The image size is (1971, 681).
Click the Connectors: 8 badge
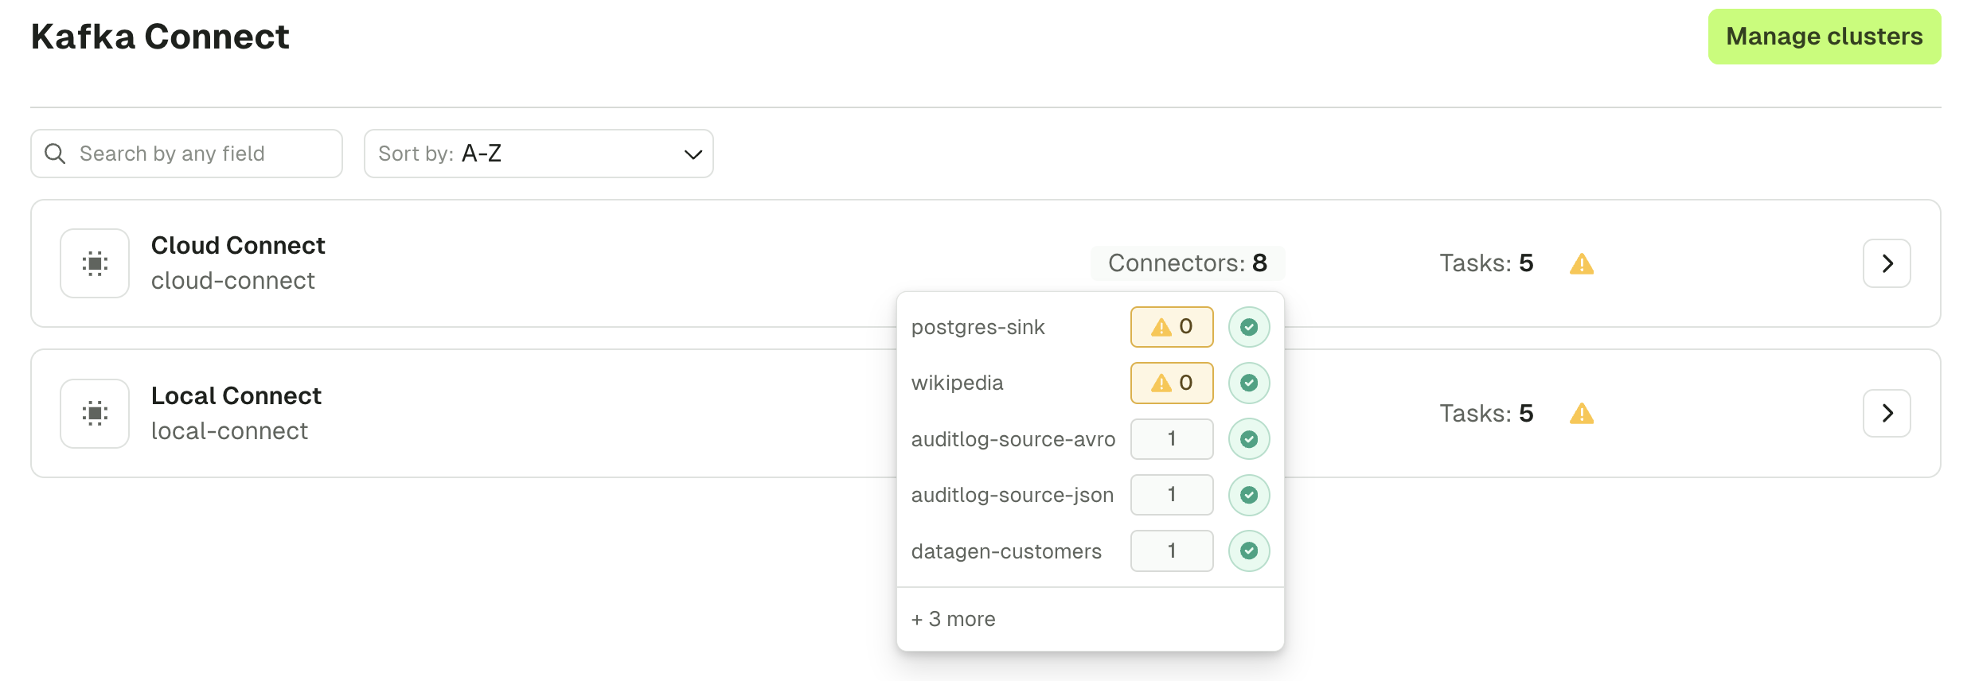click(1188, 263)
